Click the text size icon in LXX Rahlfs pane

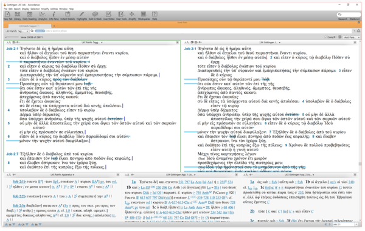[x=9, y=43]
